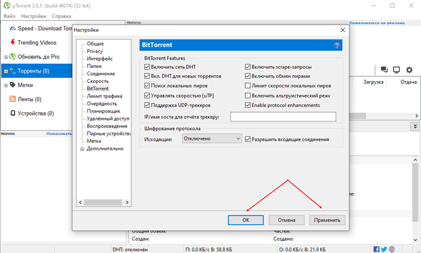
Task: Expand the Дополнительно tree node
Action: click(x=82, y=149)
